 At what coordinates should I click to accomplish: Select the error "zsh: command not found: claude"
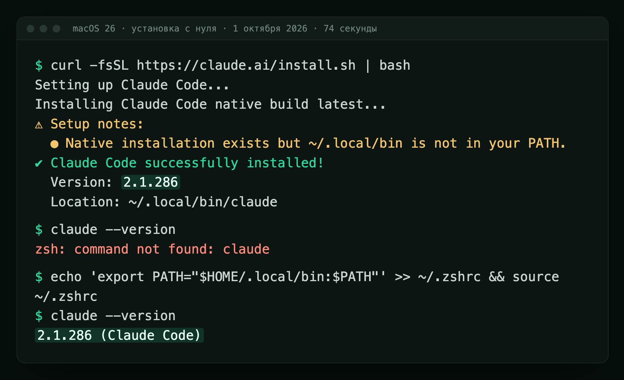click(152, 249)
